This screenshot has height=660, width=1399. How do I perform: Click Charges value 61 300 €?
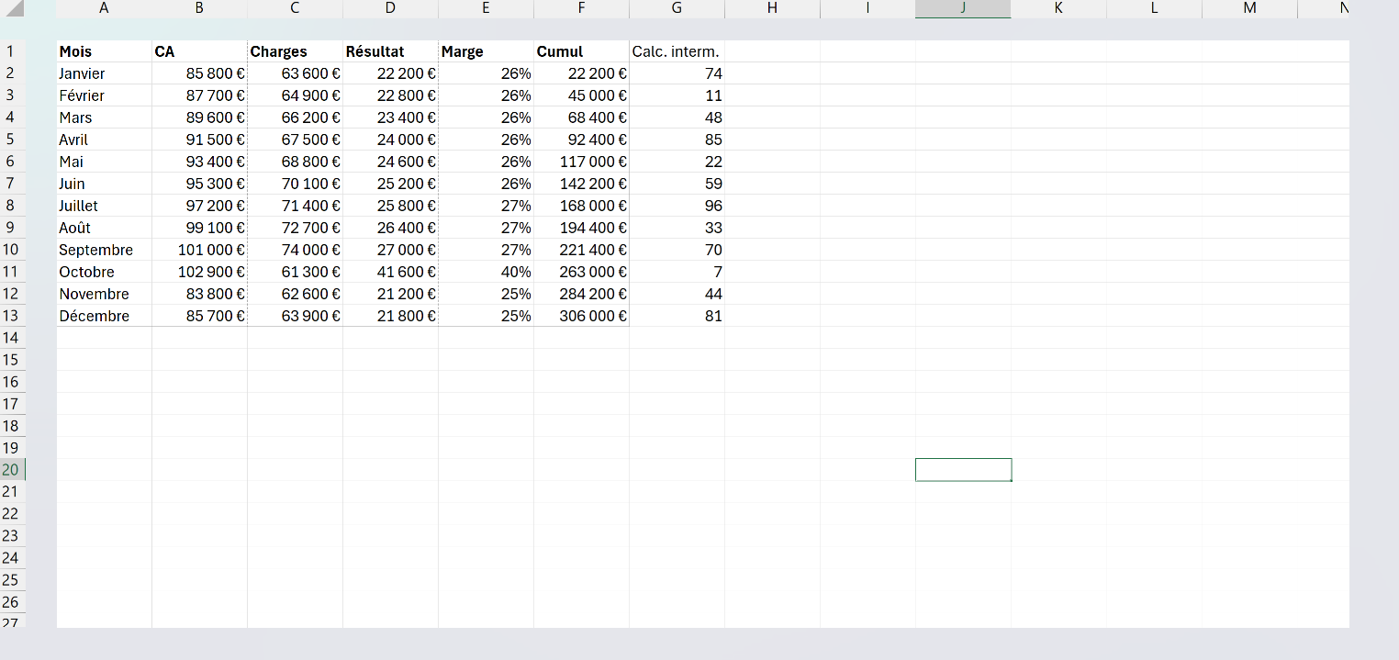click(x=295, y=272)
